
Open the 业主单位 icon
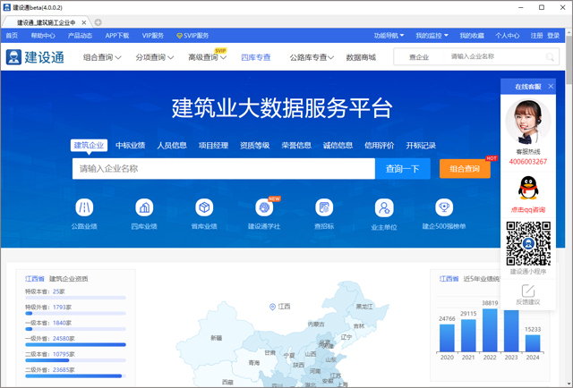[384, 207]
